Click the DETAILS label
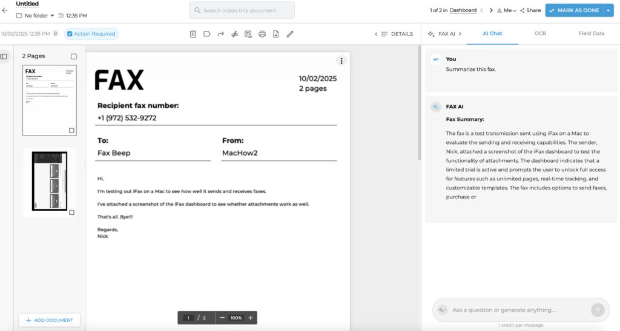620x331 pixels. [x=402, y=34]
